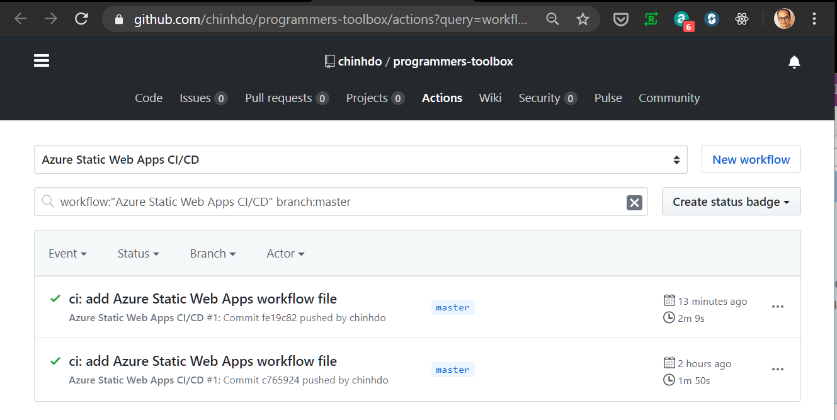The height and width of the screenshot is (420, 837).
Task: Click the '2 hours ago' timestamp
Action: [x=704, y=364]
